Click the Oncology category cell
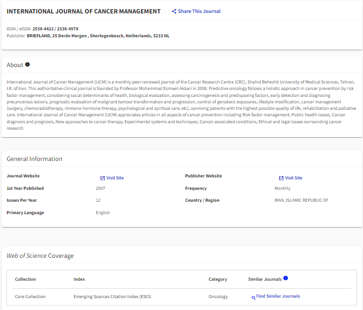 [x=218, y=297]
